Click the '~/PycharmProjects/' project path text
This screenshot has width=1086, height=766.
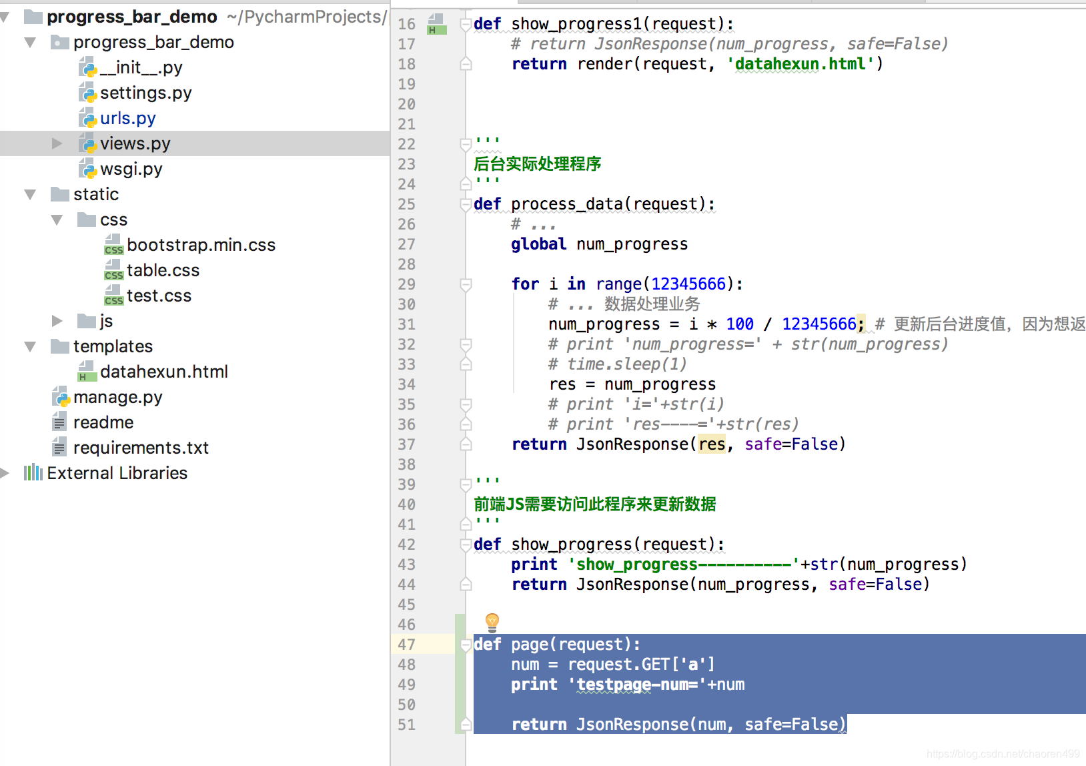[306, 17]
